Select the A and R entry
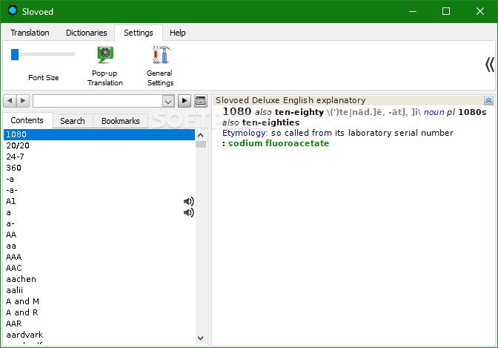This screenshot has height=348, width=498. coord(99,312)
